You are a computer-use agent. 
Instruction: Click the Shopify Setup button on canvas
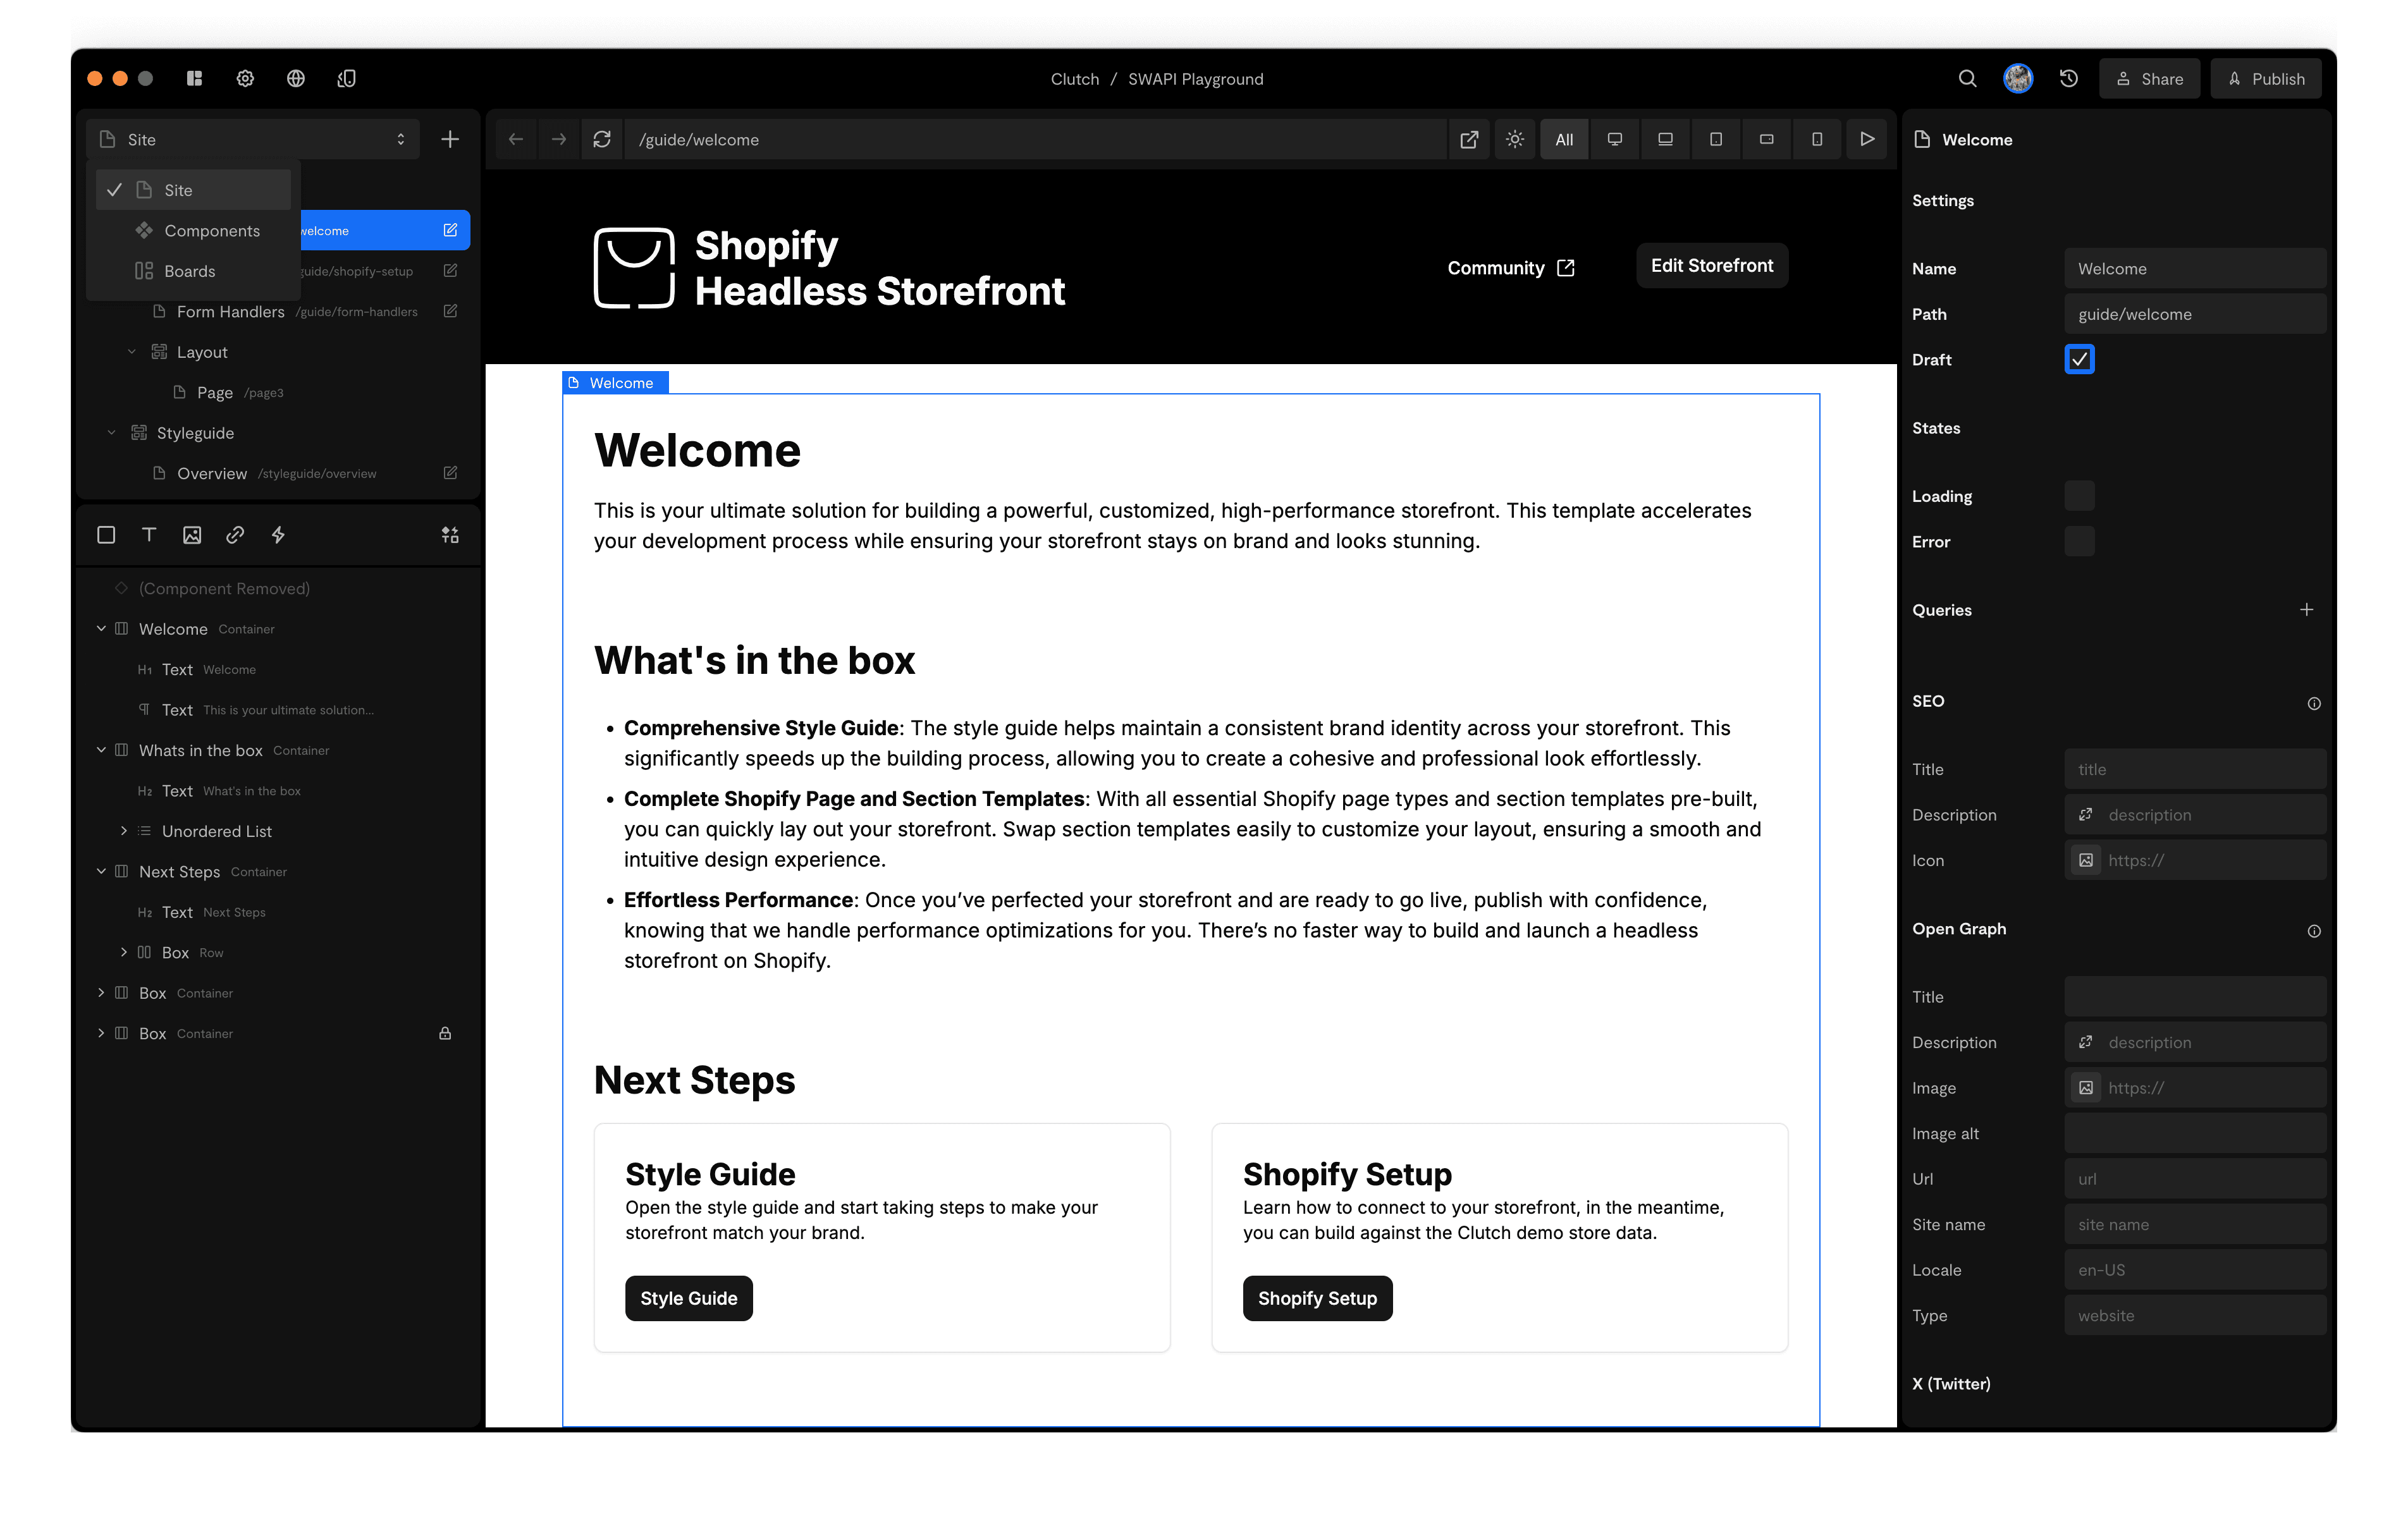[1318, 1298]
